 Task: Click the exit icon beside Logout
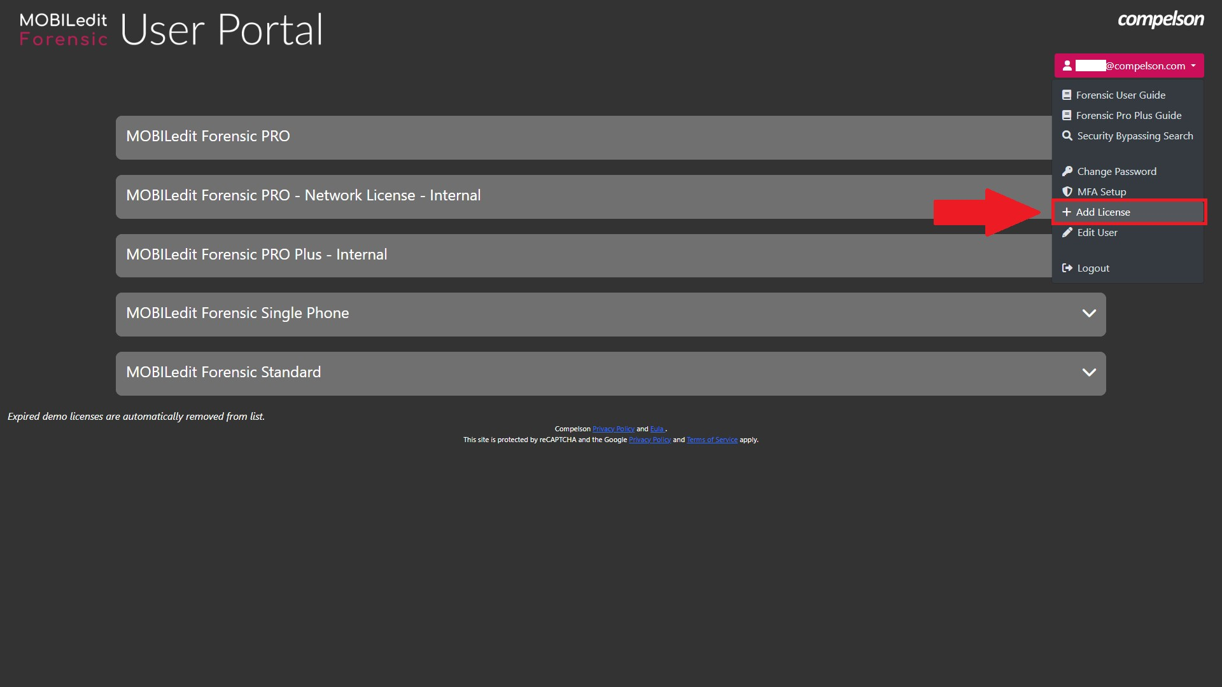pyautogui.click(x=1067, y=268)
